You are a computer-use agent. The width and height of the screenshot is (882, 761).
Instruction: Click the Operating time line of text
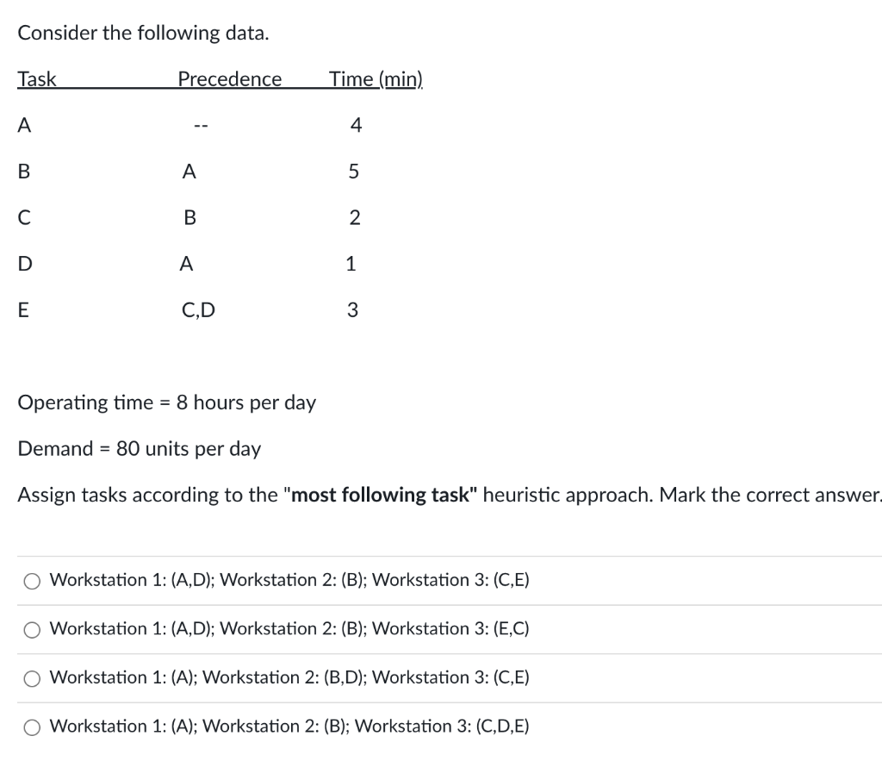point(167,402)
